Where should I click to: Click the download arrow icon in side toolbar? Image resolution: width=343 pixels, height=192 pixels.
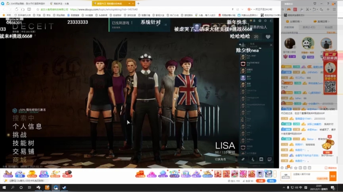point(302,10)
